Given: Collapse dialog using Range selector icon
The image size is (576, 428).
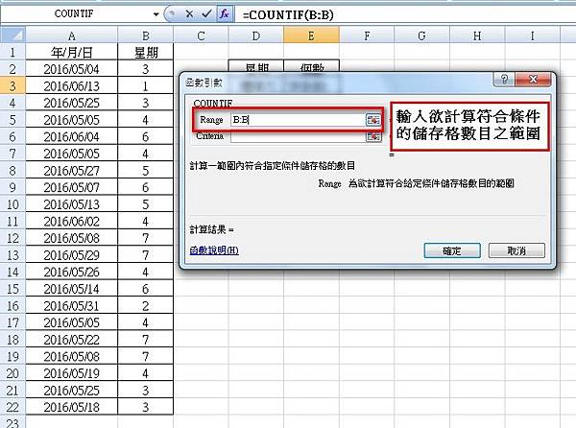Looking at the screenshot, I should [373, 120].
